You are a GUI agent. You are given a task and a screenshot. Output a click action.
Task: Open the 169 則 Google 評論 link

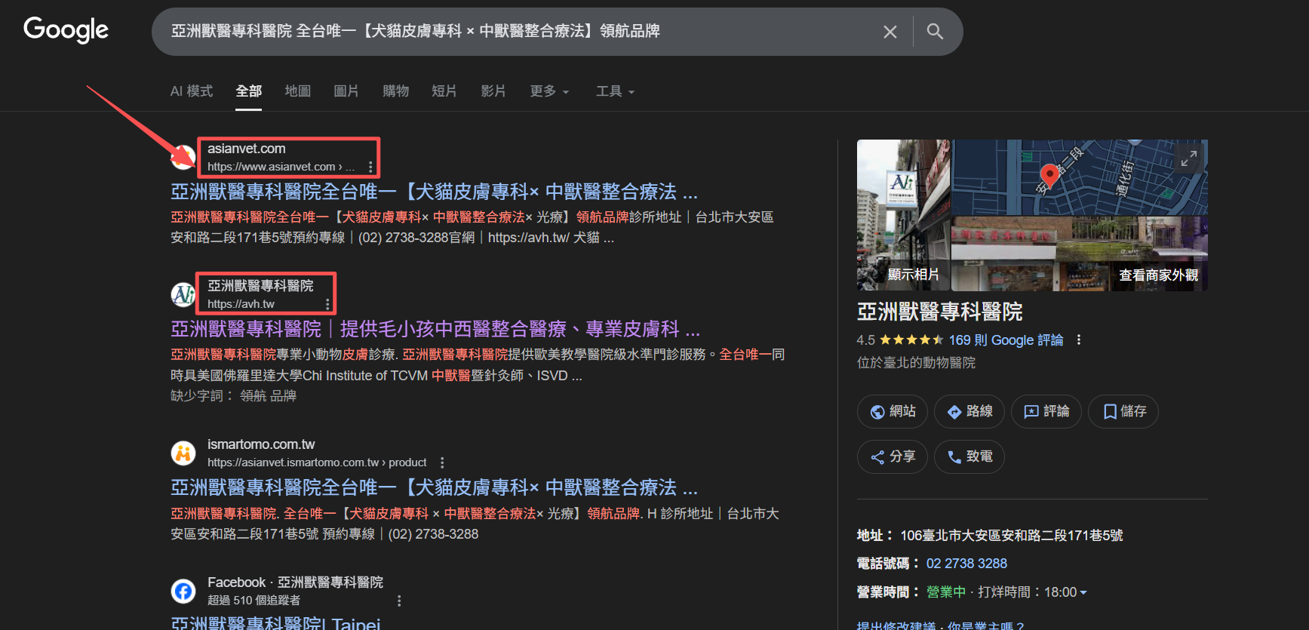click(x=1006, y=340)
